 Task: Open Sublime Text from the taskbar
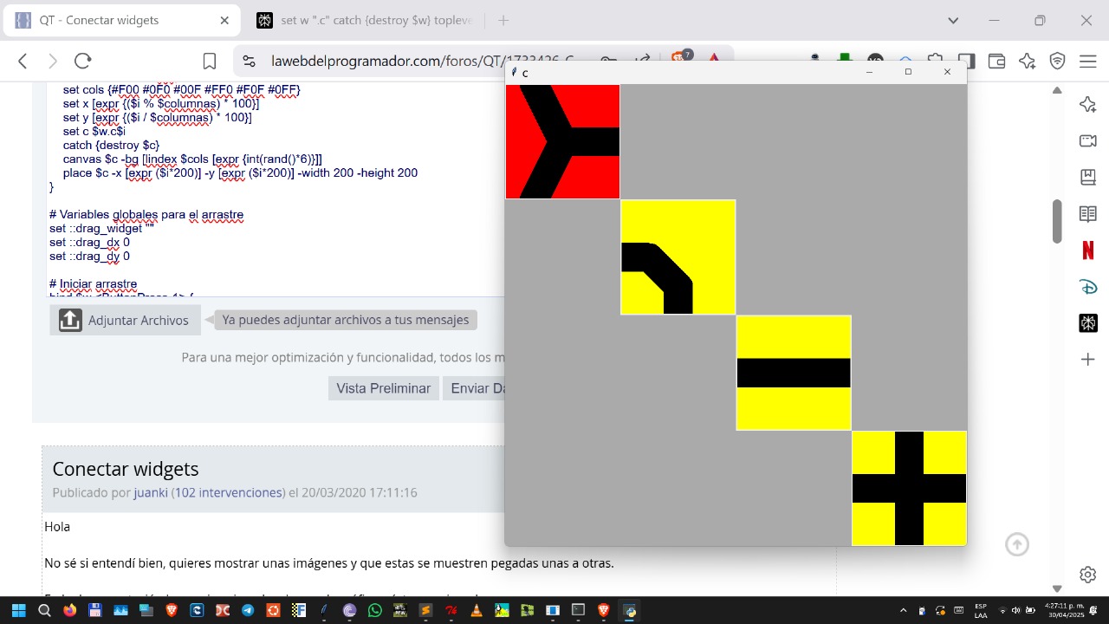click(x=425, y=610)
